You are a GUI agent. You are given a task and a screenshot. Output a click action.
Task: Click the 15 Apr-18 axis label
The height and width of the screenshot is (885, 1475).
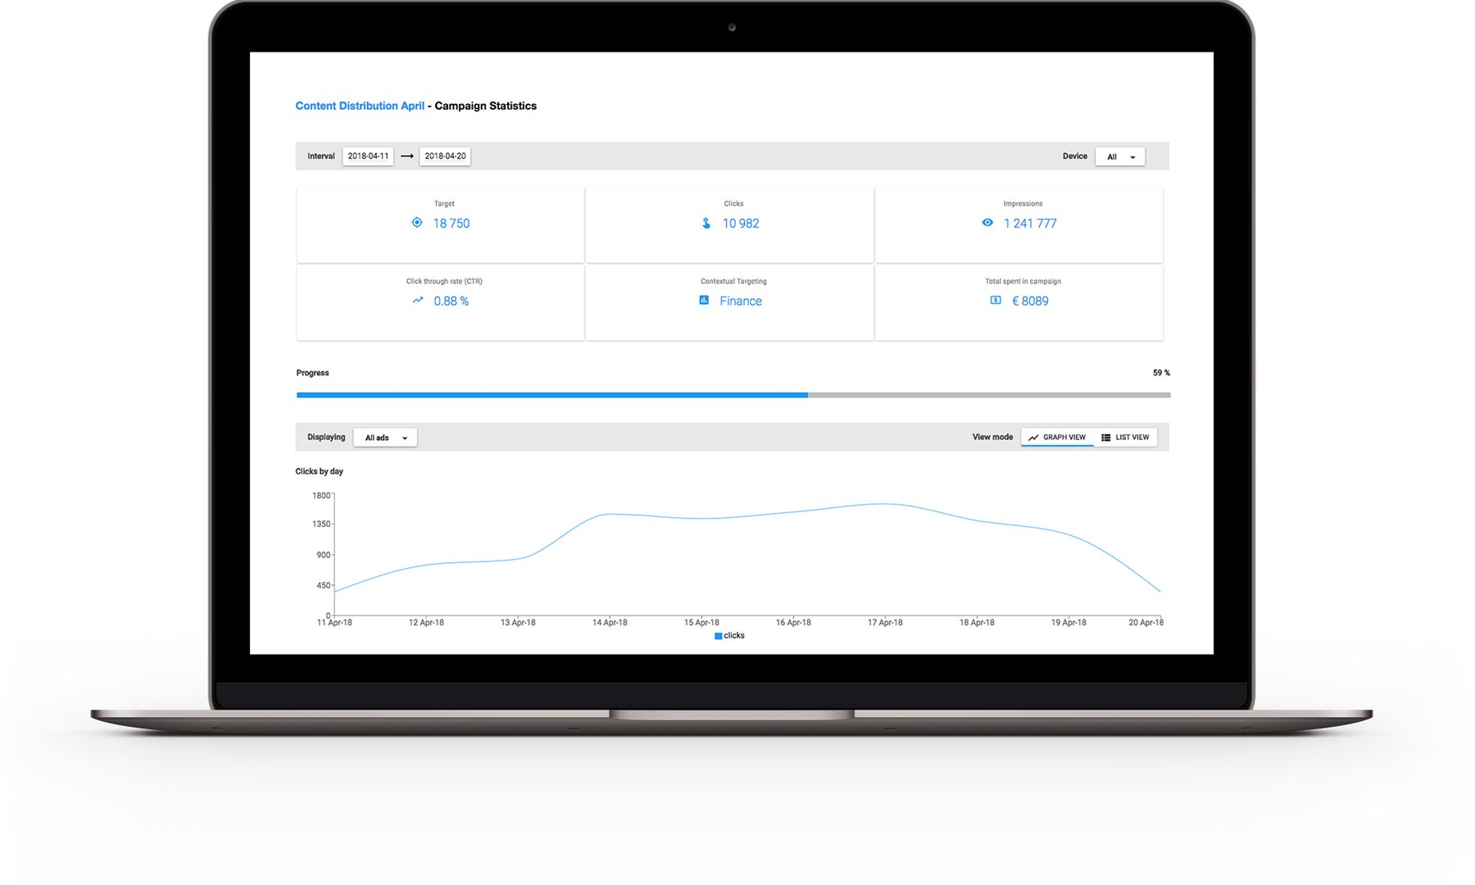[x=701, y=623]
